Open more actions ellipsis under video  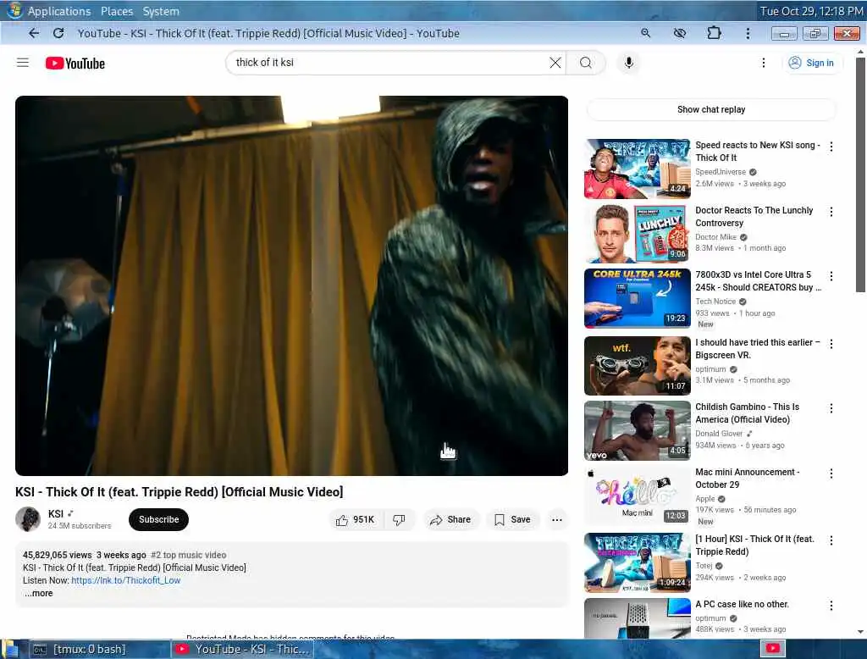coord(557,519)
